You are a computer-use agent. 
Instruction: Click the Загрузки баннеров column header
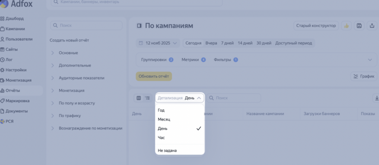322,114
